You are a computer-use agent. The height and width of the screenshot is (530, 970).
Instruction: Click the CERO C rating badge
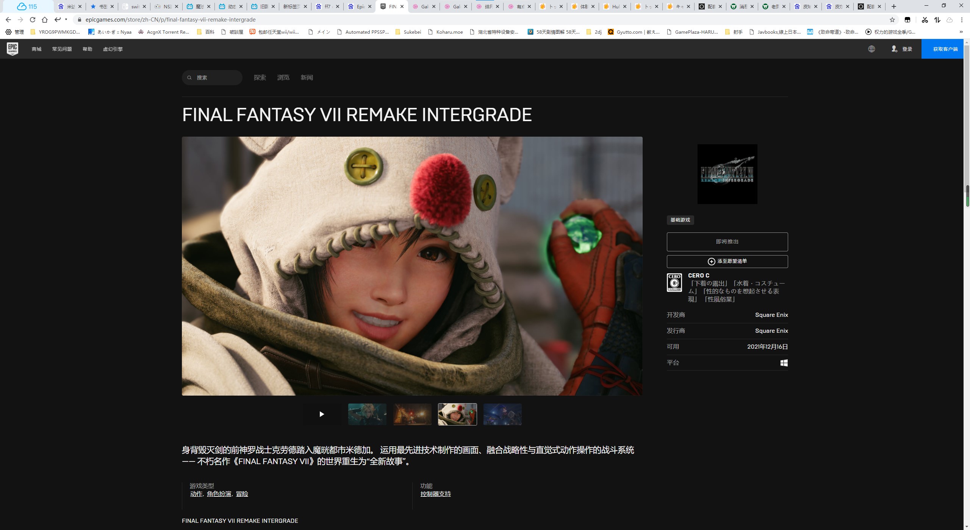point(674,282)
